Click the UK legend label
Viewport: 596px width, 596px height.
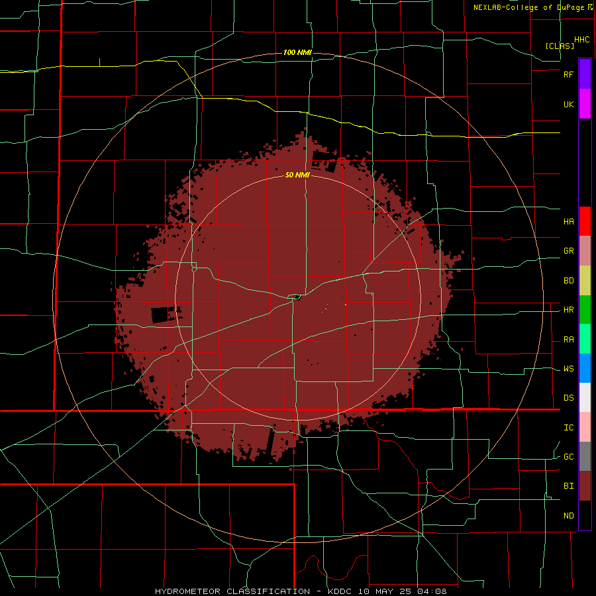point(568,104)
